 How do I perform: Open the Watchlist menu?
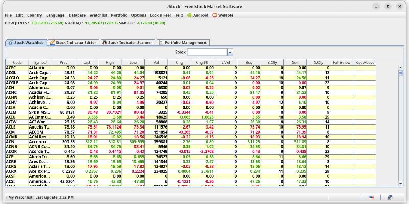pos(99,15)
